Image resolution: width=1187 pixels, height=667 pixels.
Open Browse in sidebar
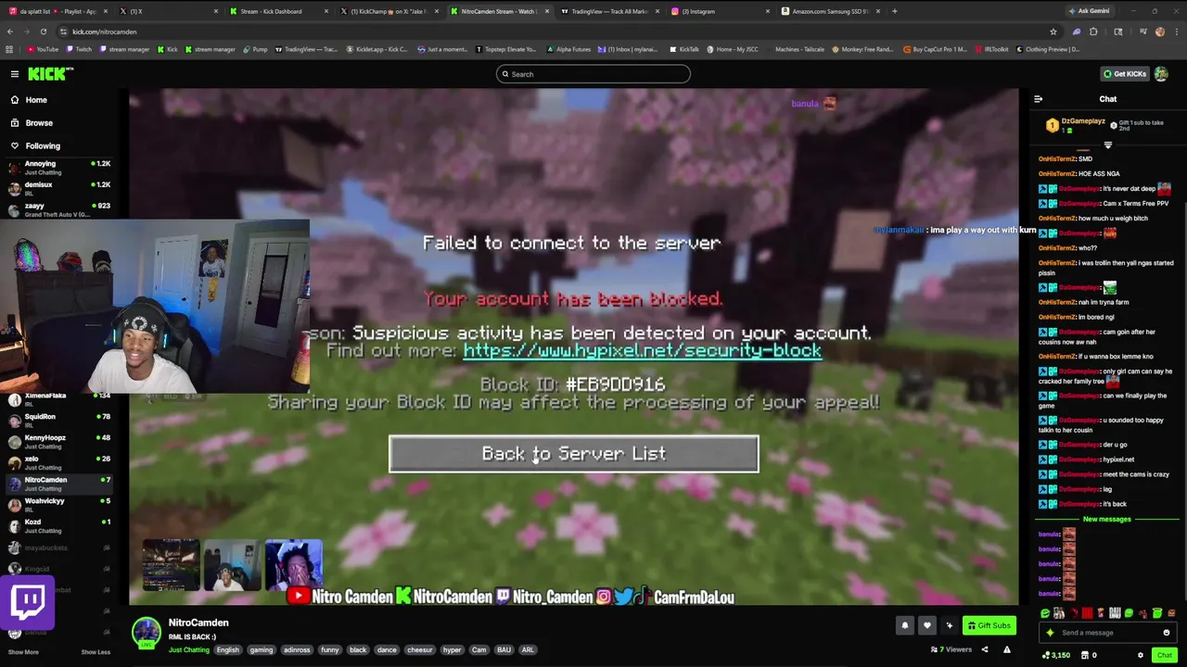click(39, 123)
